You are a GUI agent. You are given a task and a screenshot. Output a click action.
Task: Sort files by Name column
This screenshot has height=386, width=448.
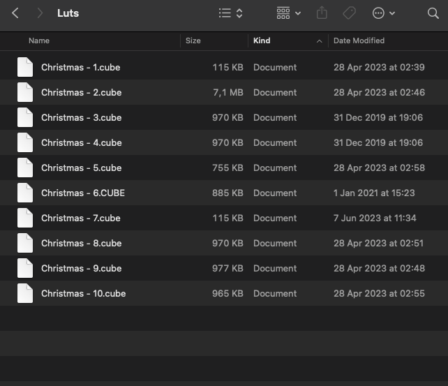[39, 40]
